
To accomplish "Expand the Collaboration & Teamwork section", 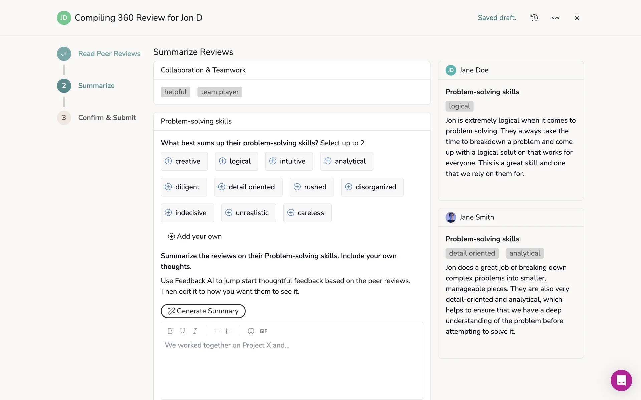I will coord(203,70).
